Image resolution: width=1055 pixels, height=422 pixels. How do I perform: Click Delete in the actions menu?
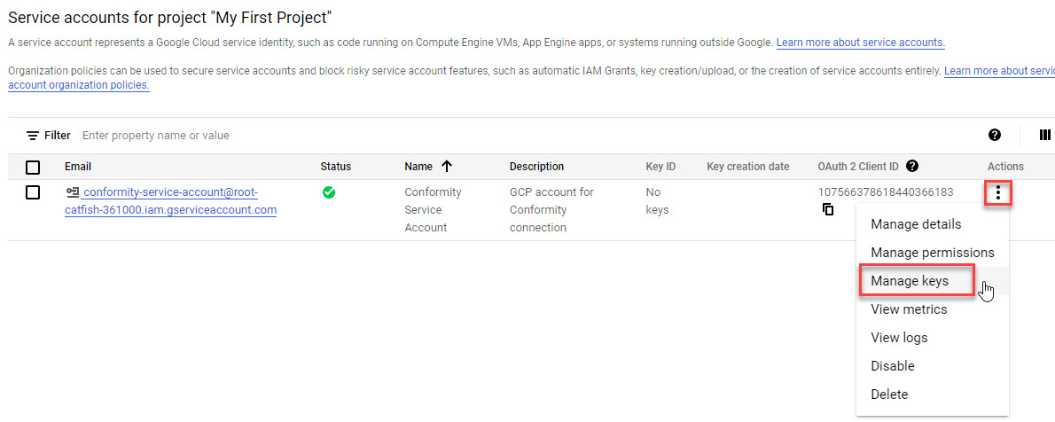[x=889, y=395]
